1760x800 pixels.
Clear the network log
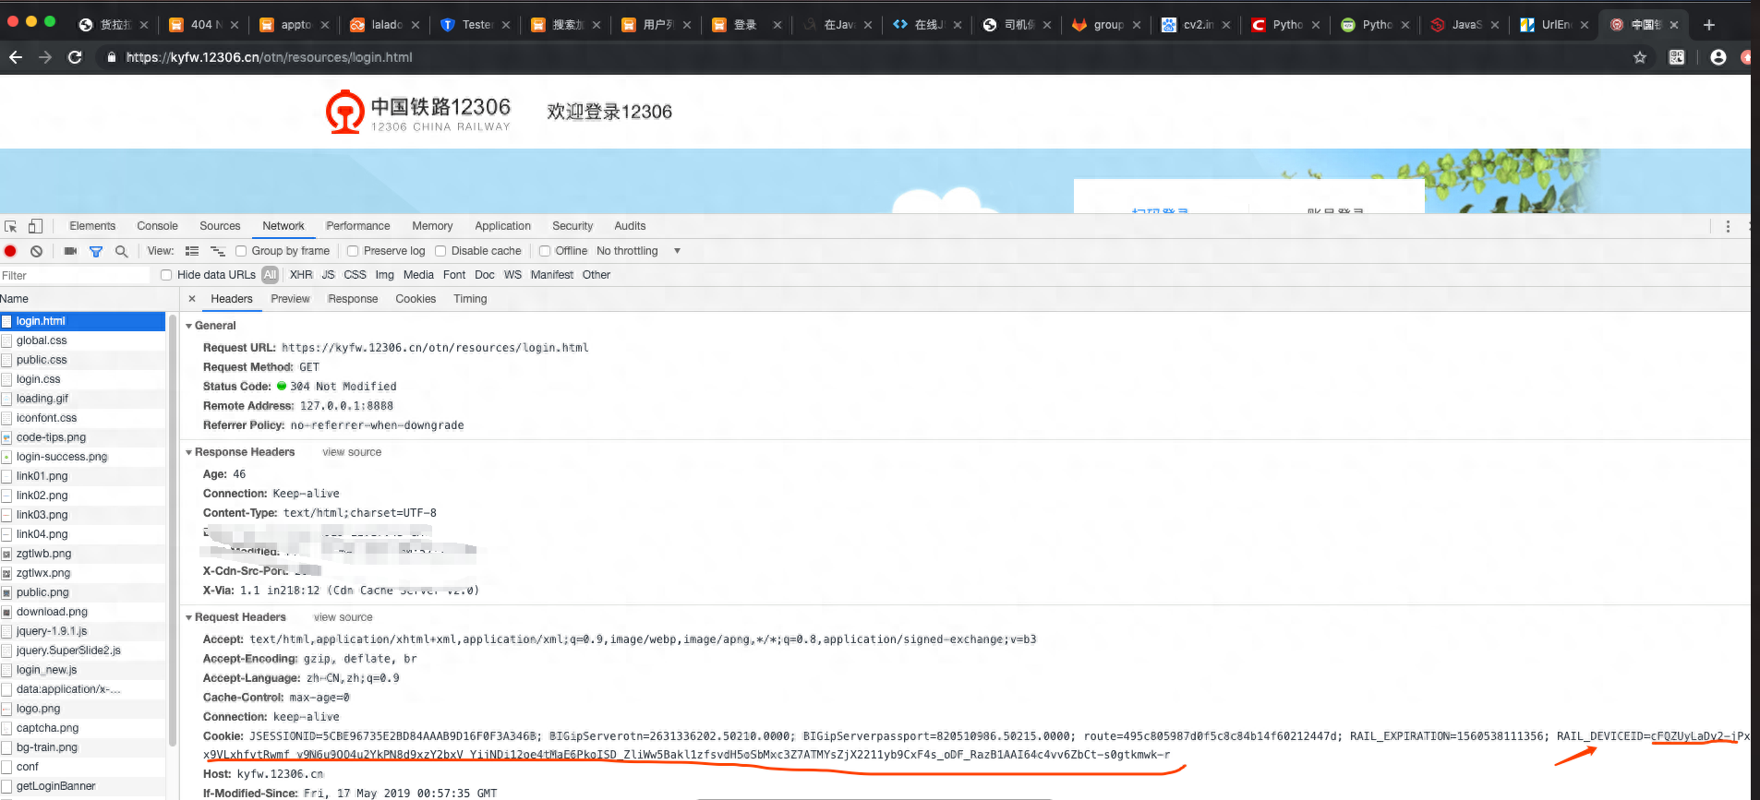pyautogui.click(x=36, y=251)
